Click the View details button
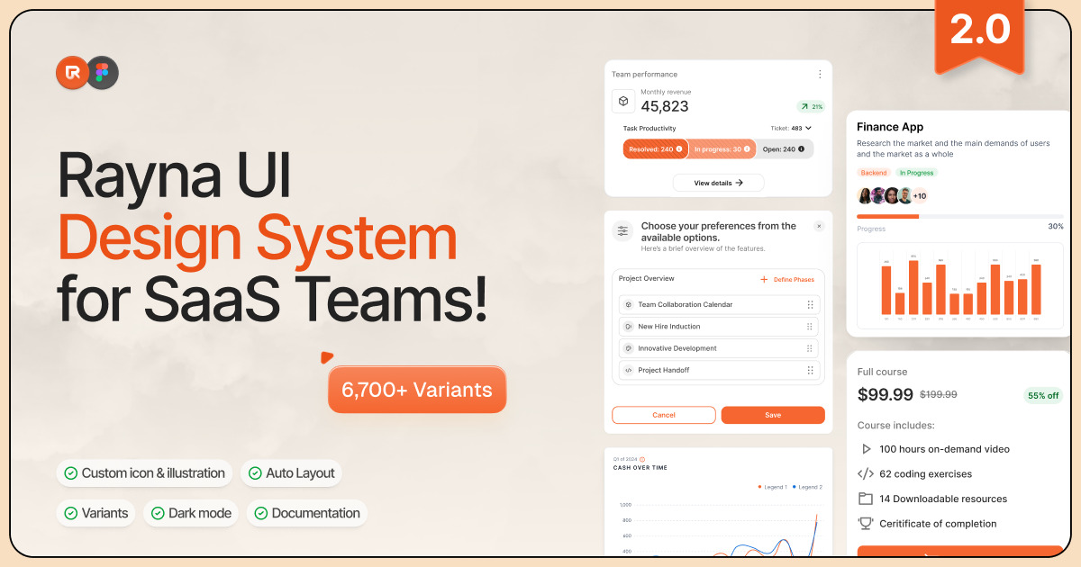Screen dimensions: 1081x567 (x=718, y=183)
